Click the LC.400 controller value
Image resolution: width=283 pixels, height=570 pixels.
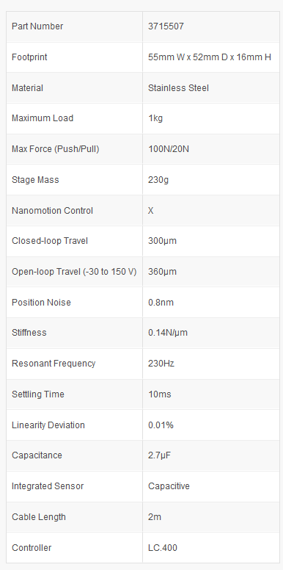[x=163, y=548]
